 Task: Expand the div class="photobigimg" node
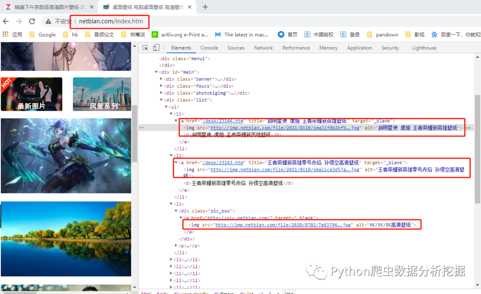(161, 93)
